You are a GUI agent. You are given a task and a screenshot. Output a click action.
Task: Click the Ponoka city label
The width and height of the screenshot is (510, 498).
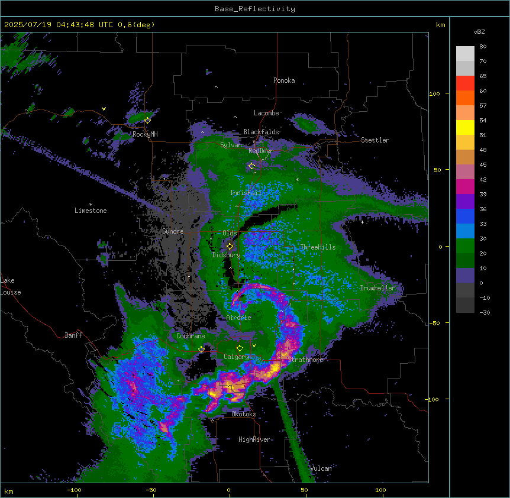pos(284,80)
